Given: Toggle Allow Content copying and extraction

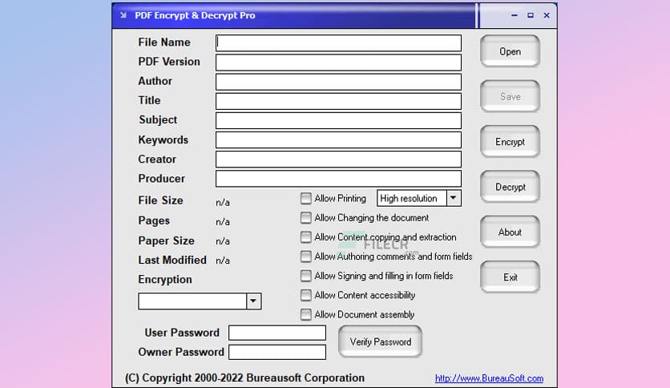Looking at the screenshot, I should click(305, 236).
